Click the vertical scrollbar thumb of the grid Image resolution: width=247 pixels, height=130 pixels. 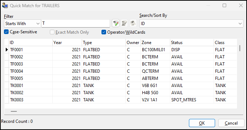[240, 48]
